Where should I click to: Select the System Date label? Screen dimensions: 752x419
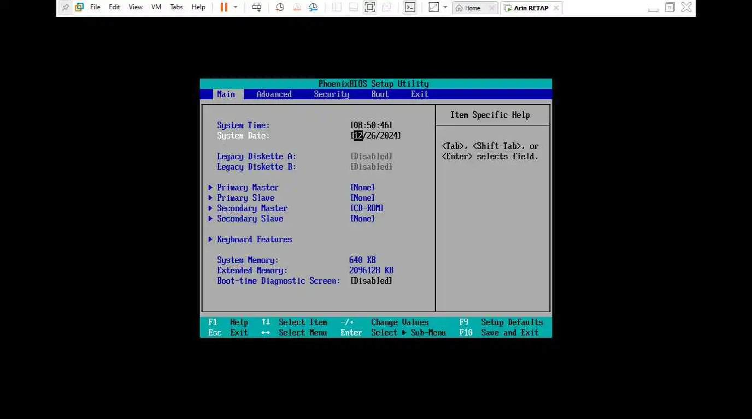[243, 136]
